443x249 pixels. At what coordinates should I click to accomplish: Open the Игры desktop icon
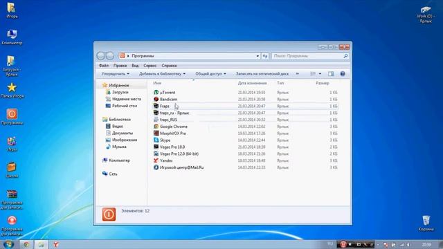click(x=12, y=144)
